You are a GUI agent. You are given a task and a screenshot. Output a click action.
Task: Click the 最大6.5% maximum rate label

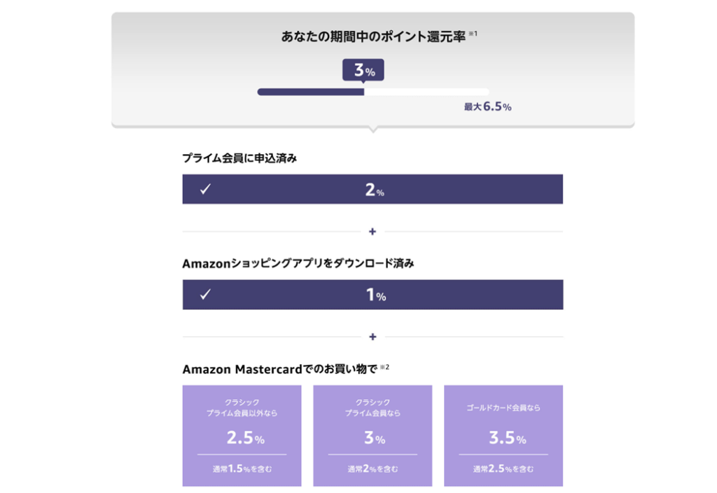coord(487,106)
